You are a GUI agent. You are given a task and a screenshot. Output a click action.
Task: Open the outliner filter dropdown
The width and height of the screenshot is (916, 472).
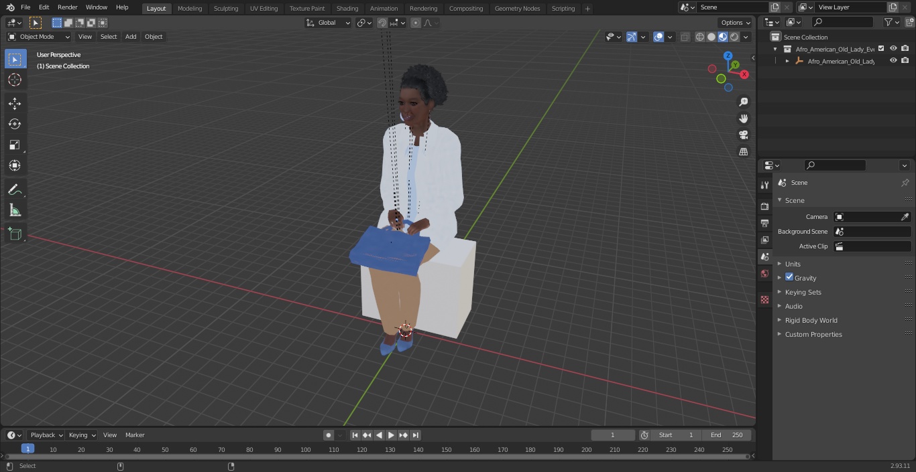[891, 22]
